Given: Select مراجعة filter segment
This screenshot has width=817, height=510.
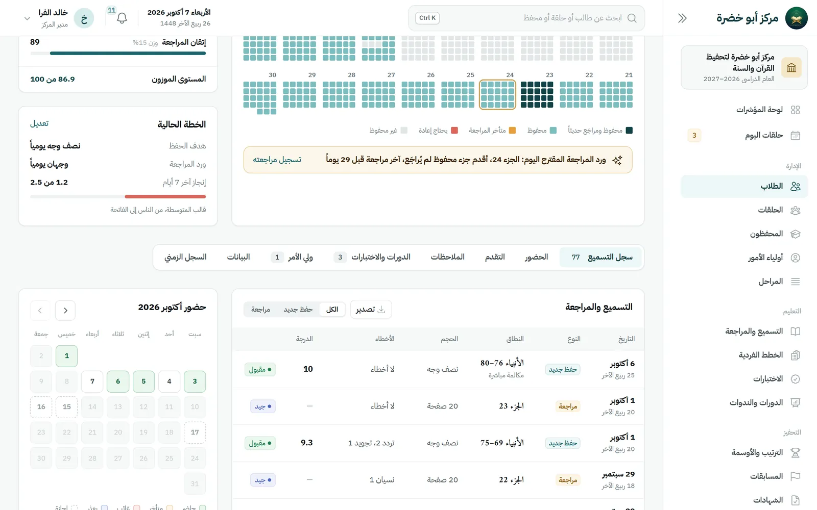Looking at the screenshot, I should (x=260, y=310).
